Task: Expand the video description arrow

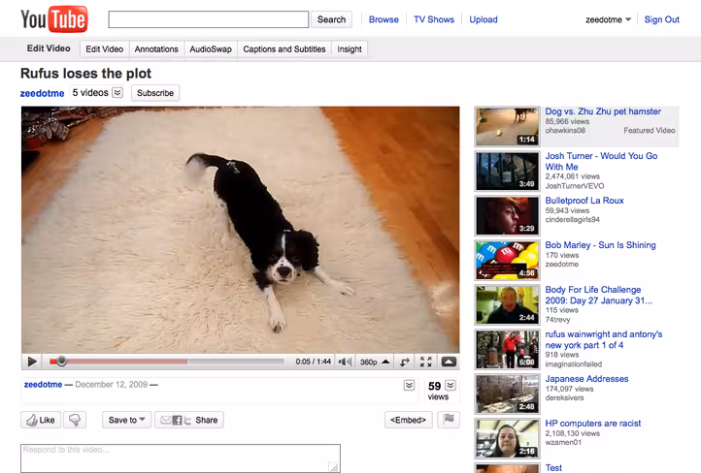Action: point(409,385)
